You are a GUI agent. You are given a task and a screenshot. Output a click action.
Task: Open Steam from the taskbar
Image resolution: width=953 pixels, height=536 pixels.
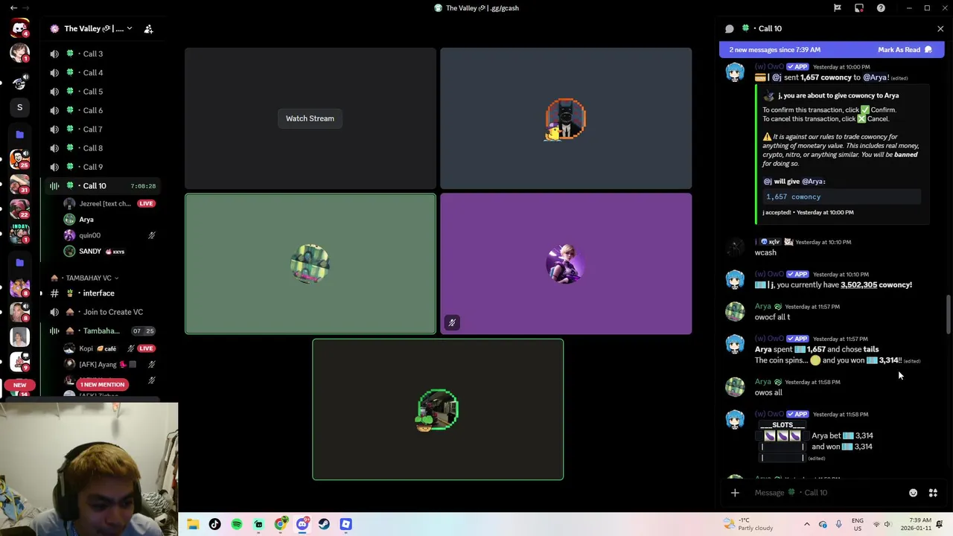pyautogui.click(x=324, y=524)
